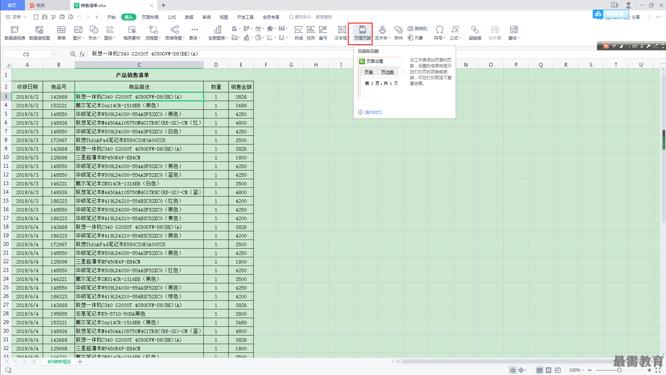Add a new sheet with plus button
666x375 pixels.
(80, 361)
